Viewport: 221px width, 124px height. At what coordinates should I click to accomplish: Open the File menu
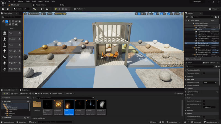point(9,1)
